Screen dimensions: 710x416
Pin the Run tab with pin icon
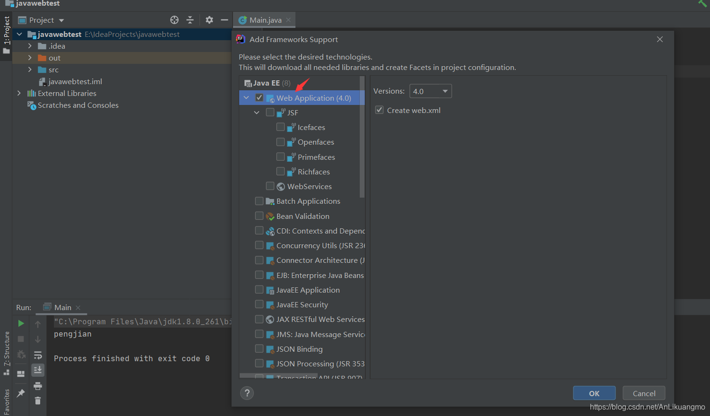tap(21, 393)
